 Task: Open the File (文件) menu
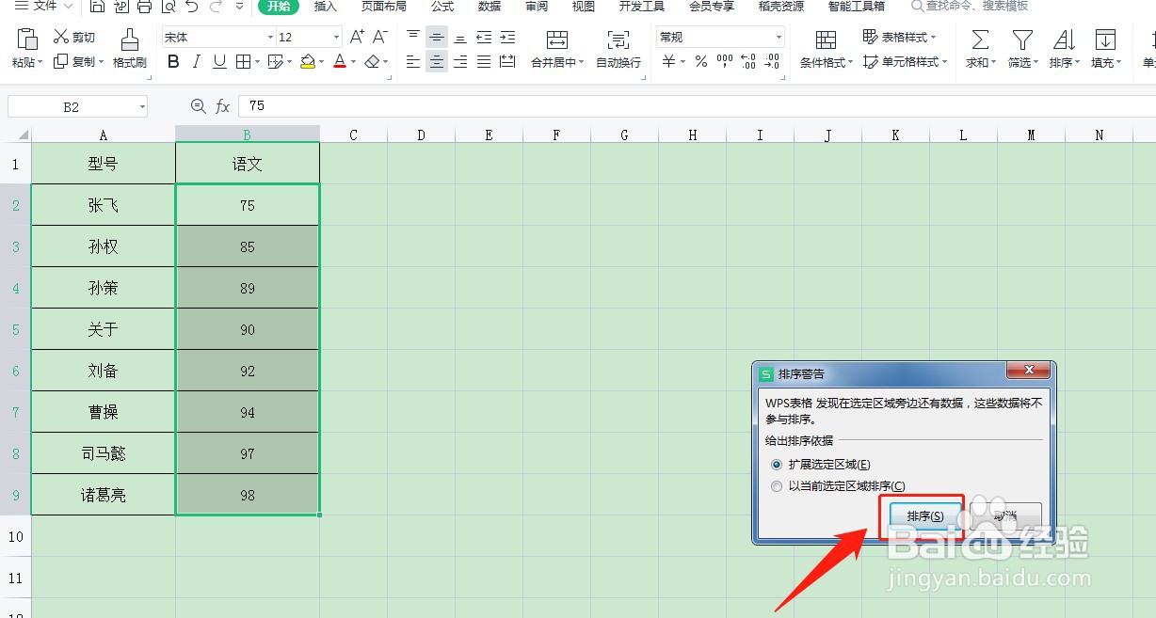(x=43, y=7)
